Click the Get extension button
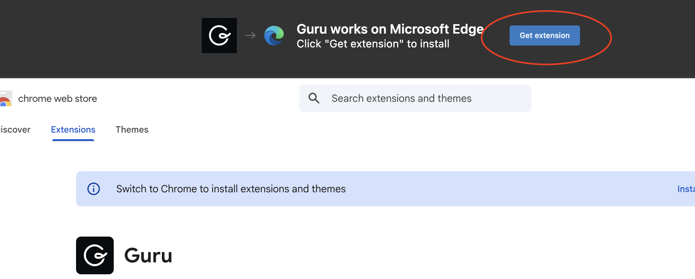 pos(545,36)
